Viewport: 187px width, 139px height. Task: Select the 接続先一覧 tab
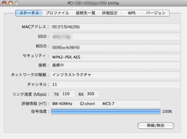coord(85,13)
